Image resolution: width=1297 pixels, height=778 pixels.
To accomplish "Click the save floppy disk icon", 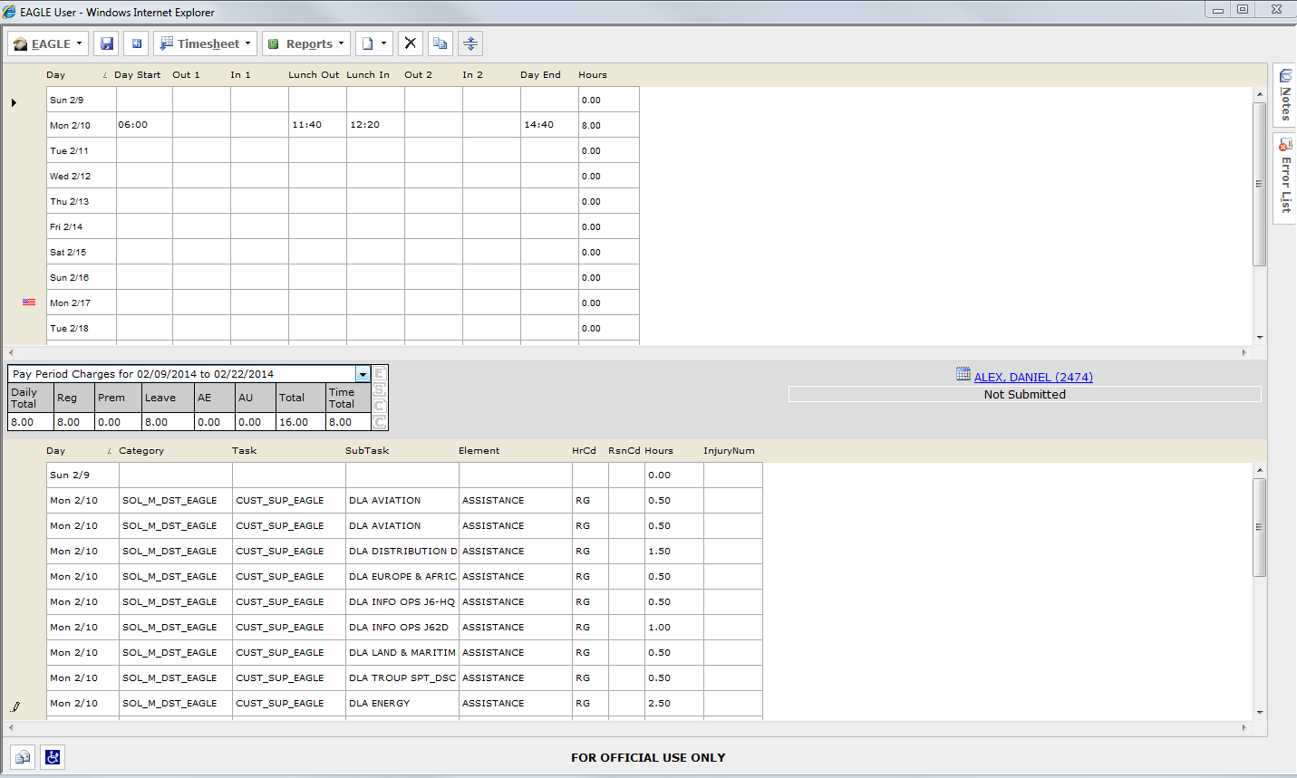I will (x=107, y=43).
